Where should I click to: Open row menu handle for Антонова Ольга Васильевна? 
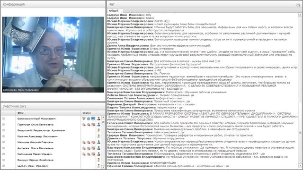3,148
